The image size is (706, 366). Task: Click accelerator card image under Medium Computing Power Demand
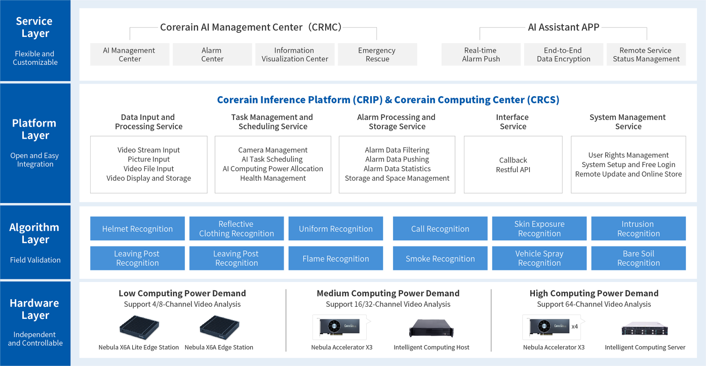[x=341, y=327]
